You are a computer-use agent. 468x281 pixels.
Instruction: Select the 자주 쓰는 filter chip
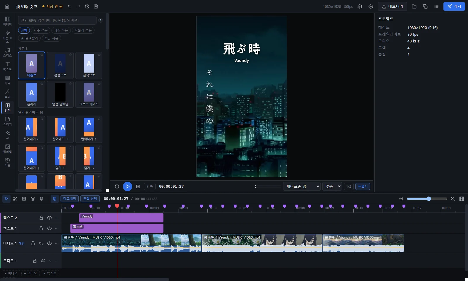[40, 30]
